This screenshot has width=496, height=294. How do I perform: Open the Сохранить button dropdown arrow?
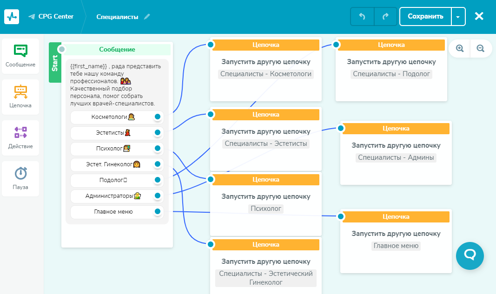(458, 16)
